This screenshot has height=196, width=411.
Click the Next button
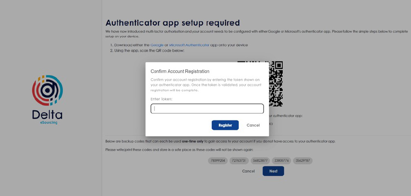(x=273, y=171)
